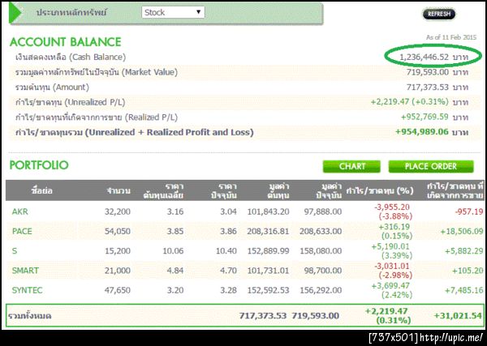Click the รวมทั้งหมด total row label
This screenshot has width=487, height=346.
tap(29, 316)
